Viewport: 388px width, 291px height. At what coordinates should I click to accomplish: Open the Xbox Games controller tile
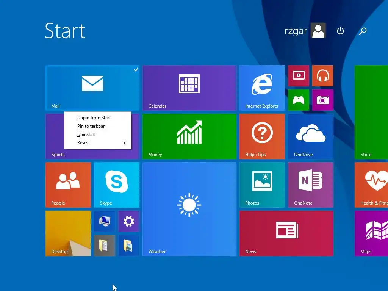tap(299, 100)
